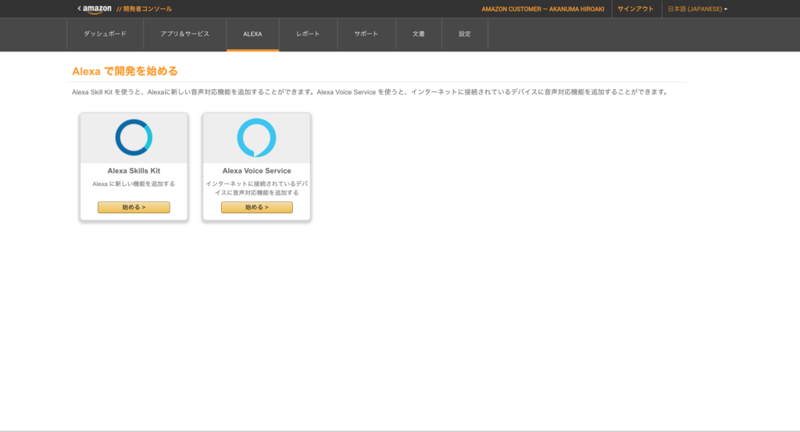Viewport: 800px width, 432px height.
Task: Click the Voice Service card description text
Action: click(256, 188)
